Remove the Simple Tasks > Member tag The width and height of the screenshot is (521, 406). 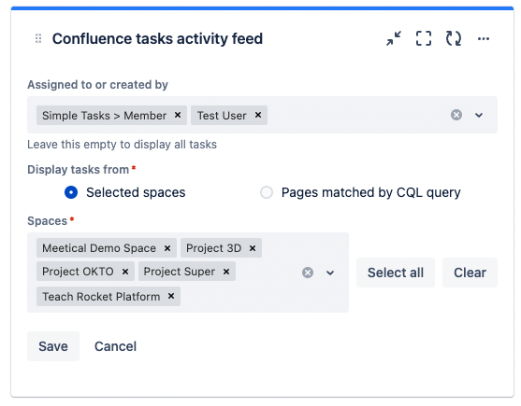pos(178,115)
